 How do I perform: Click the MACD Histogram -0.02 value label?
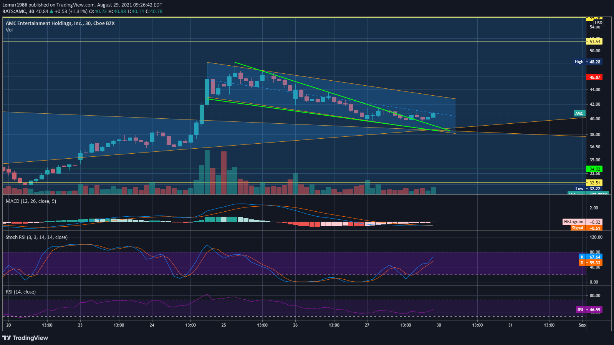pos(582,222)
